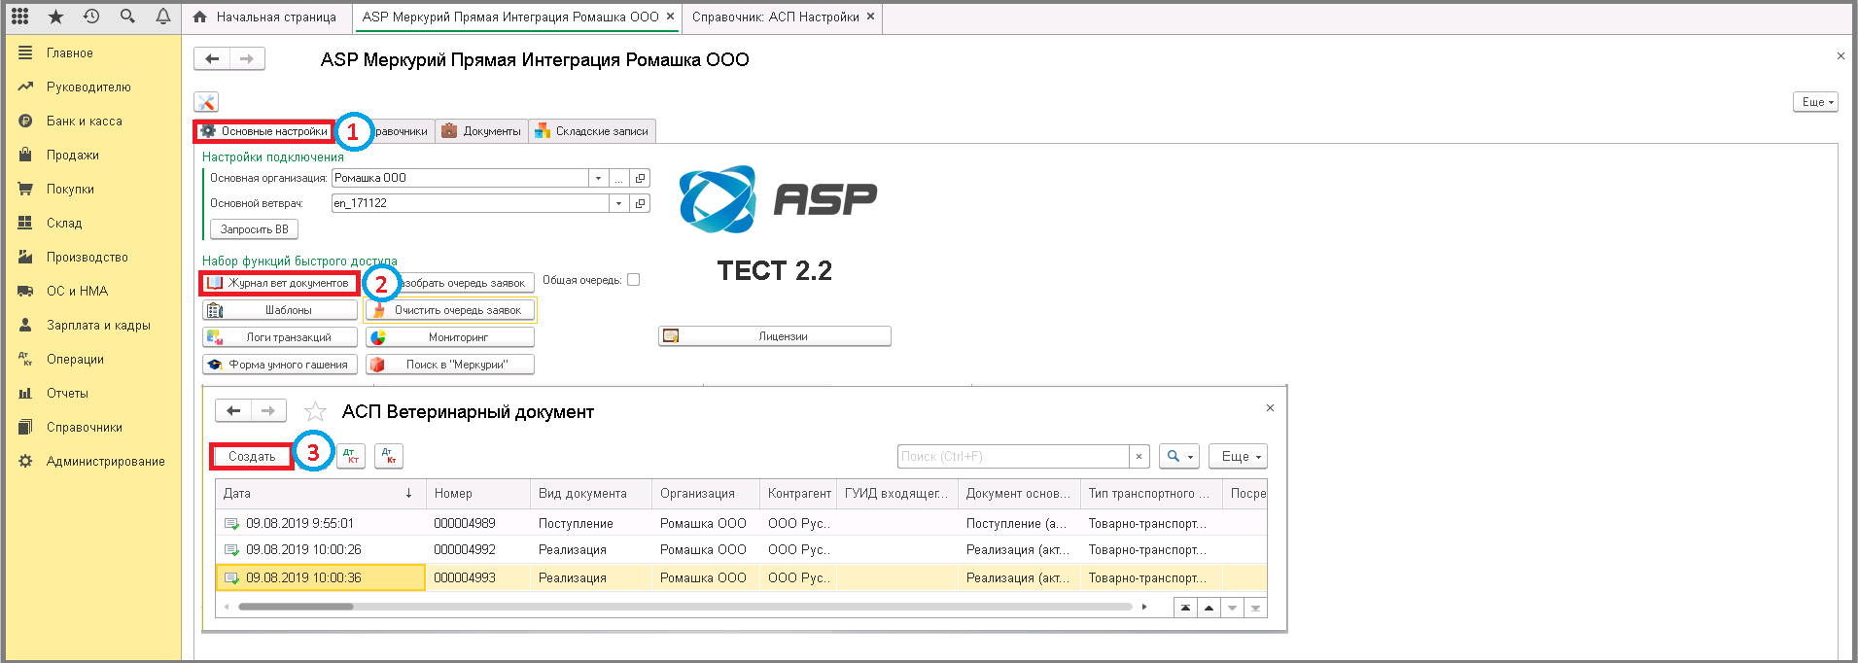Open Справочники in the left sidebar
This screenshot has height=663, width=1858.
point(85,428)
